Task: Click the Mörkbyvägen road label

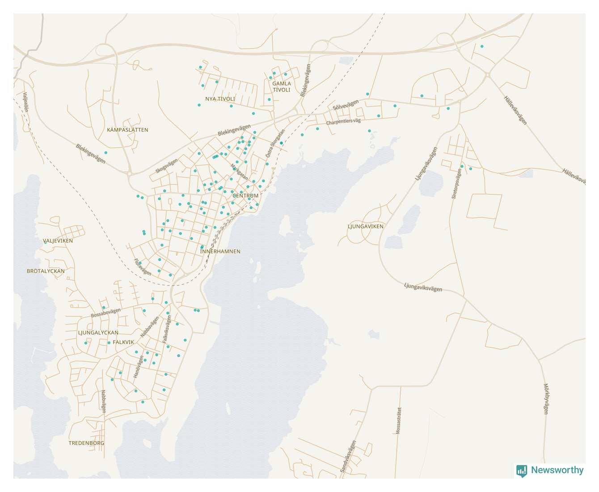Action: point(546,399)
